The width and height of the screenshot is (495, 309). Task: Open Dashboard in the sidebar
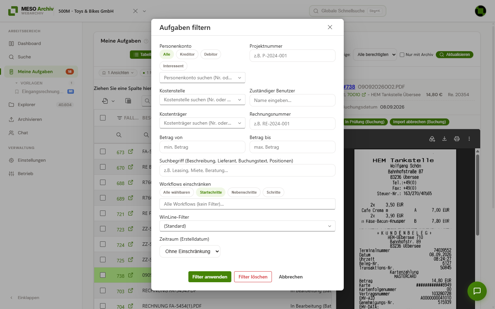click(x=41, y=44)
